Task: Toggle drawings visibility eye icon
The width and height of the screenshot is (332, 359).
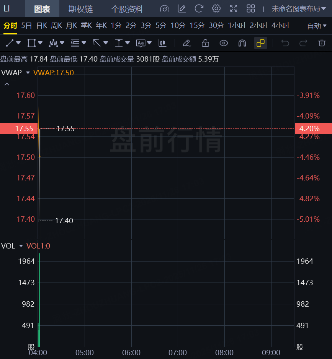Action: (224, 43)
